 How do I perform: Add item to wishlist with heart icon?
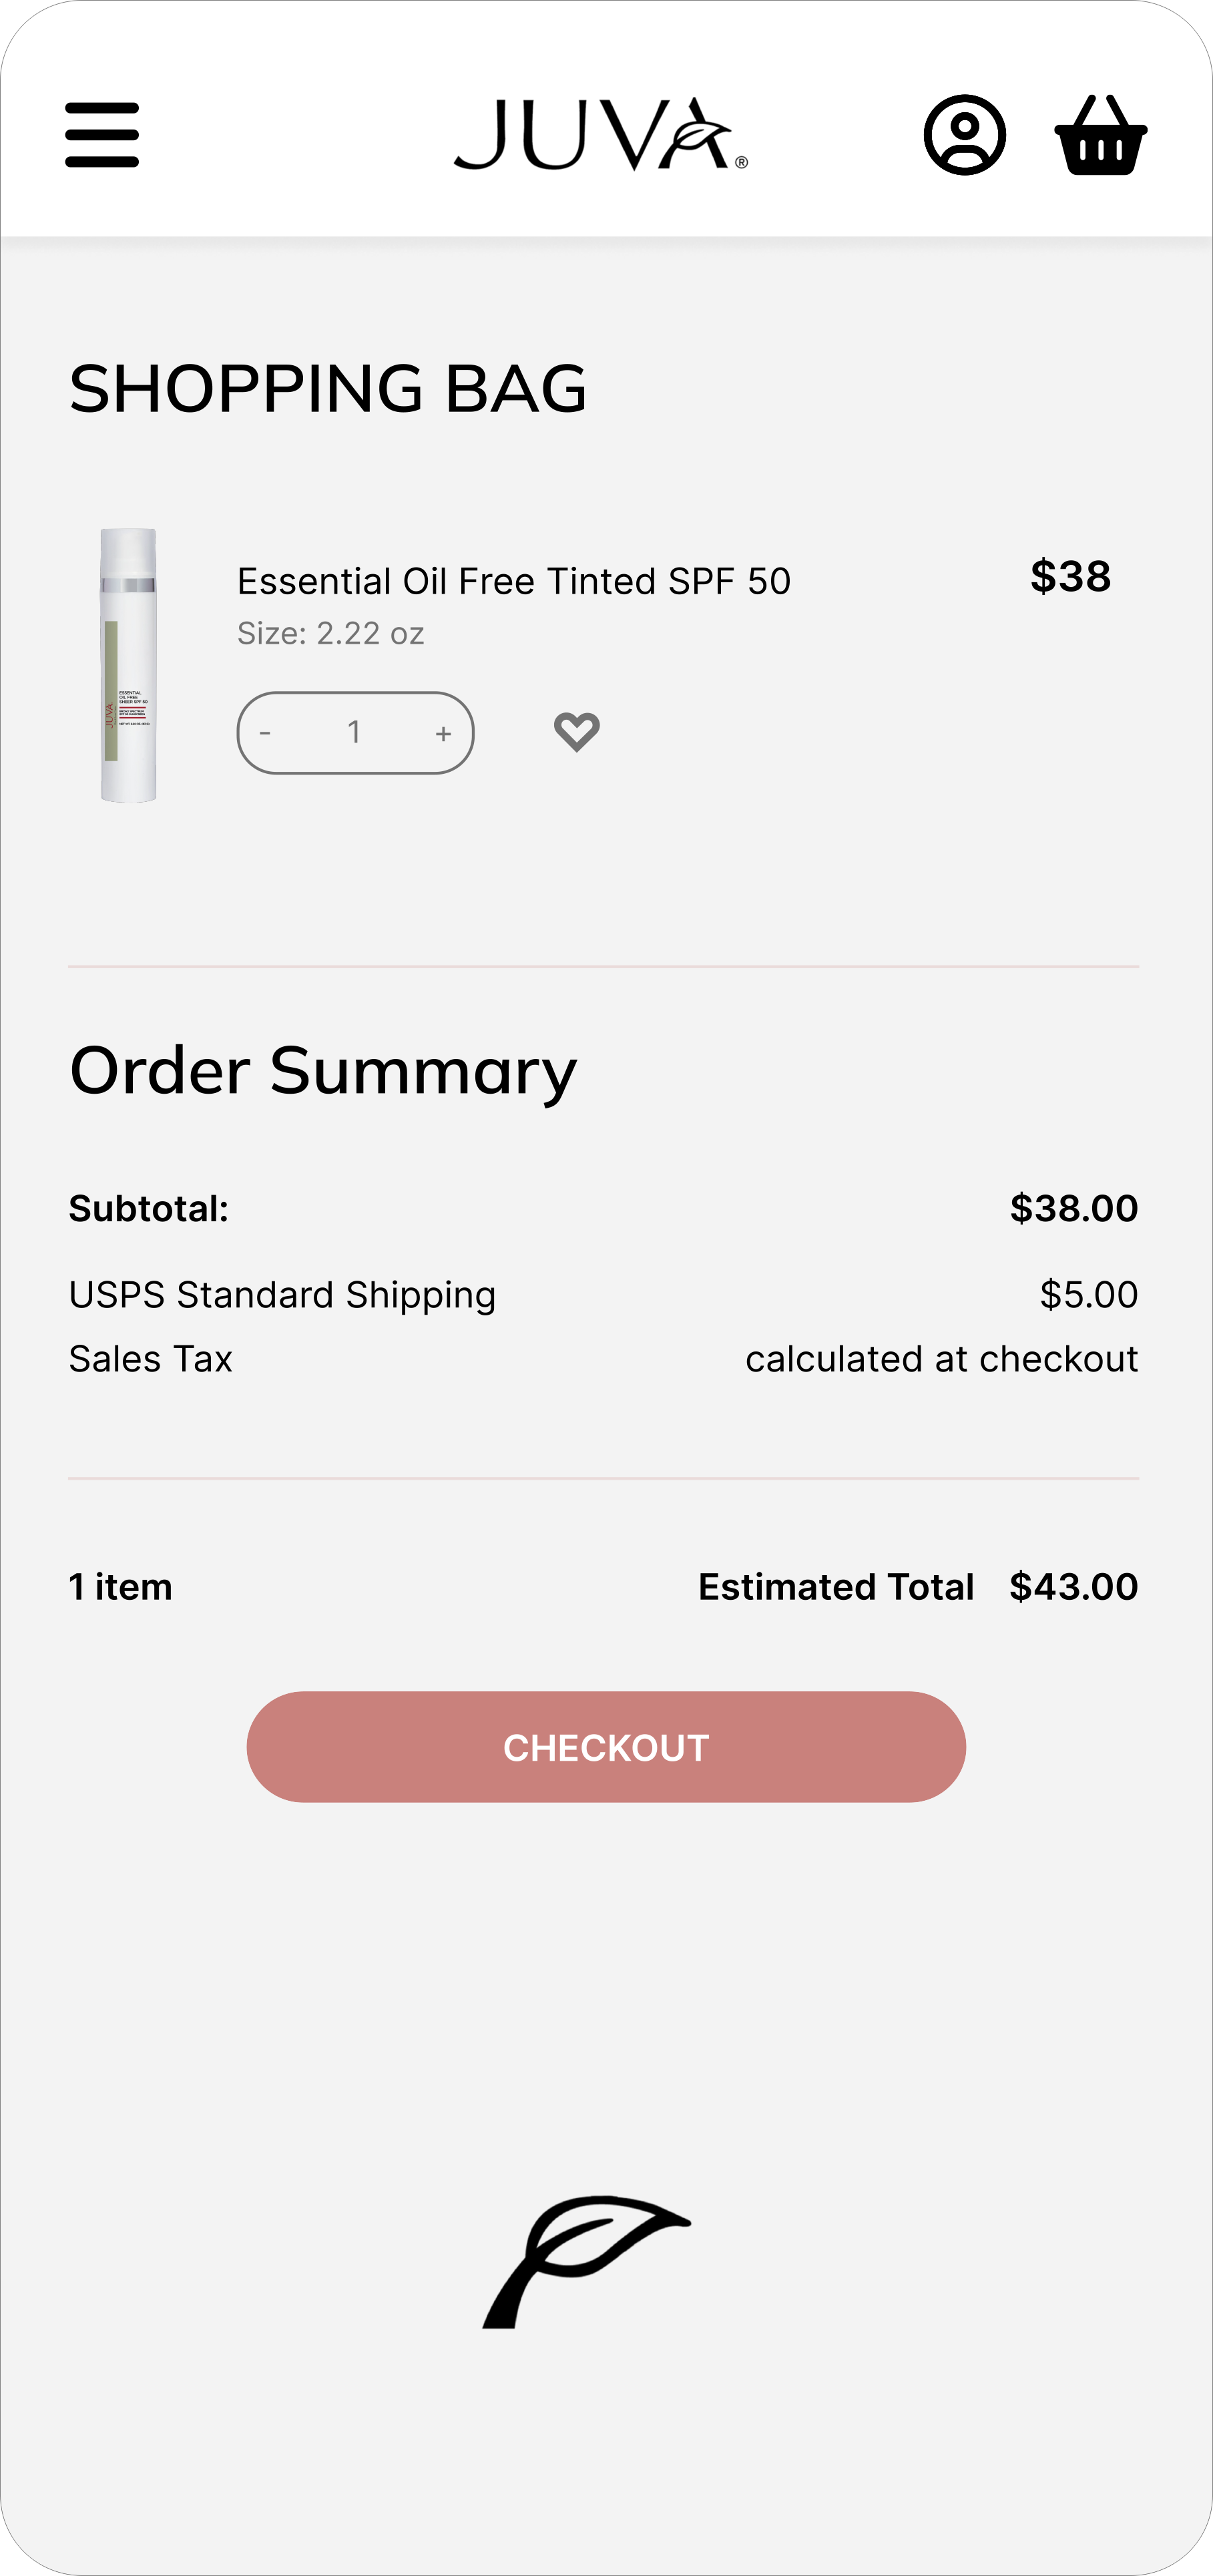(x=577, y=732)
